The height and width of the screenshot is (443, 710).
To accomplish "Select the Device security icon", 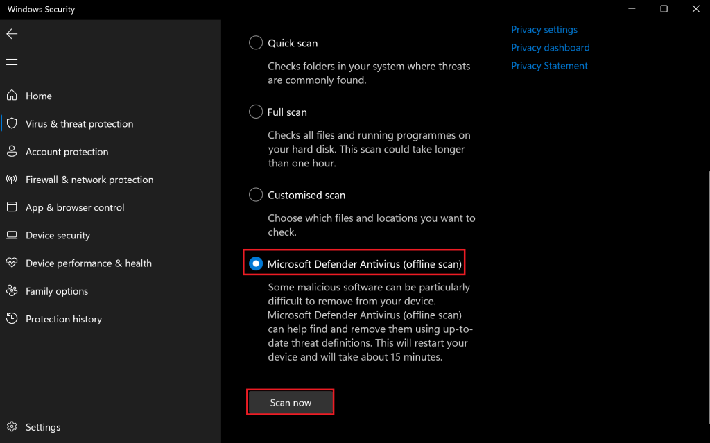I will [x=11, y=235].
